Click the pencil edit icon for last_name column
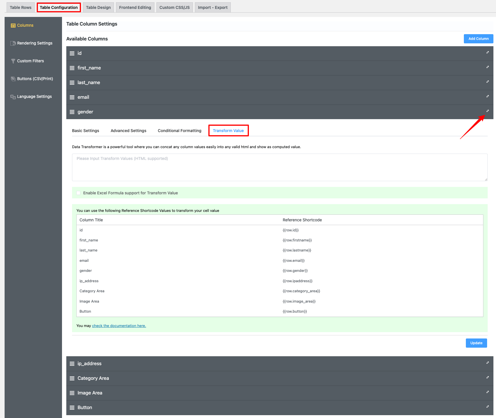The width and height of the screenshot is (496, 418). pos(487,82)
